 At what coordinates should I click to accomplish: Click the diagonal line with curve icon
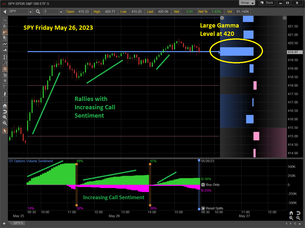[x=5, y=63]
